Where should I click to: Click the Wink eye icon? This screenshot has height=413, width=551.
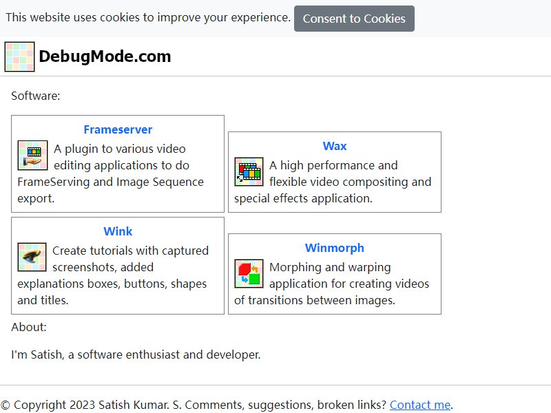click(32, 257)
